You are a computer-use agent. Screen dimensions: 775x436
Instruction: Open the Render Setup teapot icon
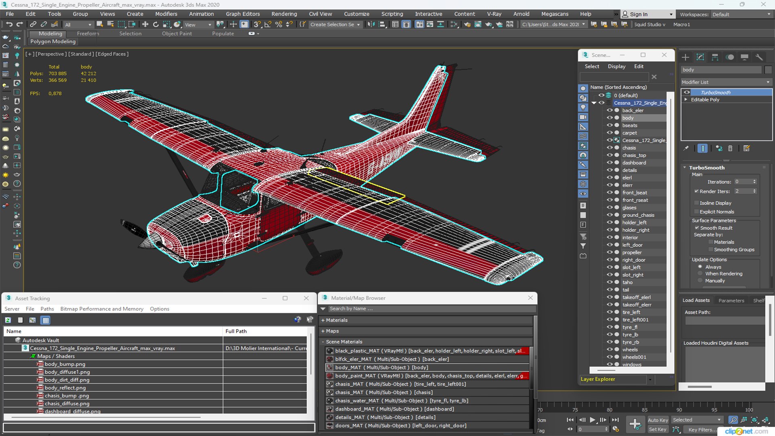467,25
